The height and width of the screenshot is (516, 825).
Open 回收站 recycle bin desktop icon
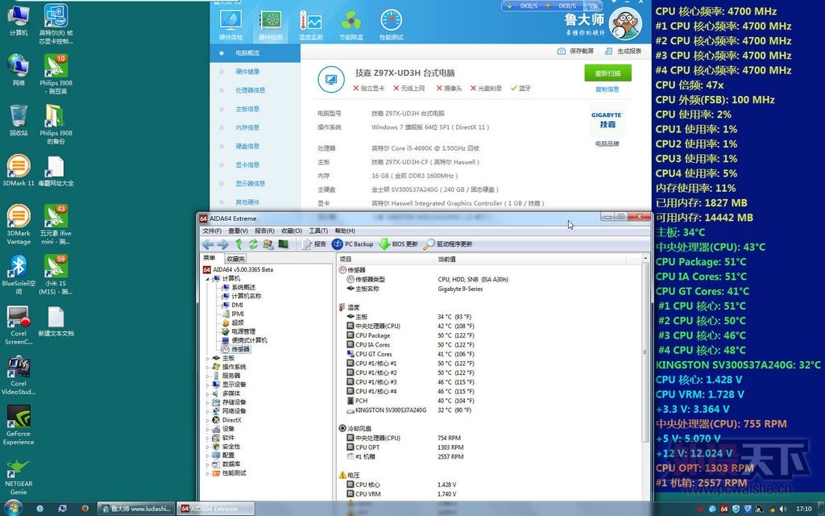pyautogui.click(x=19, y=120)
